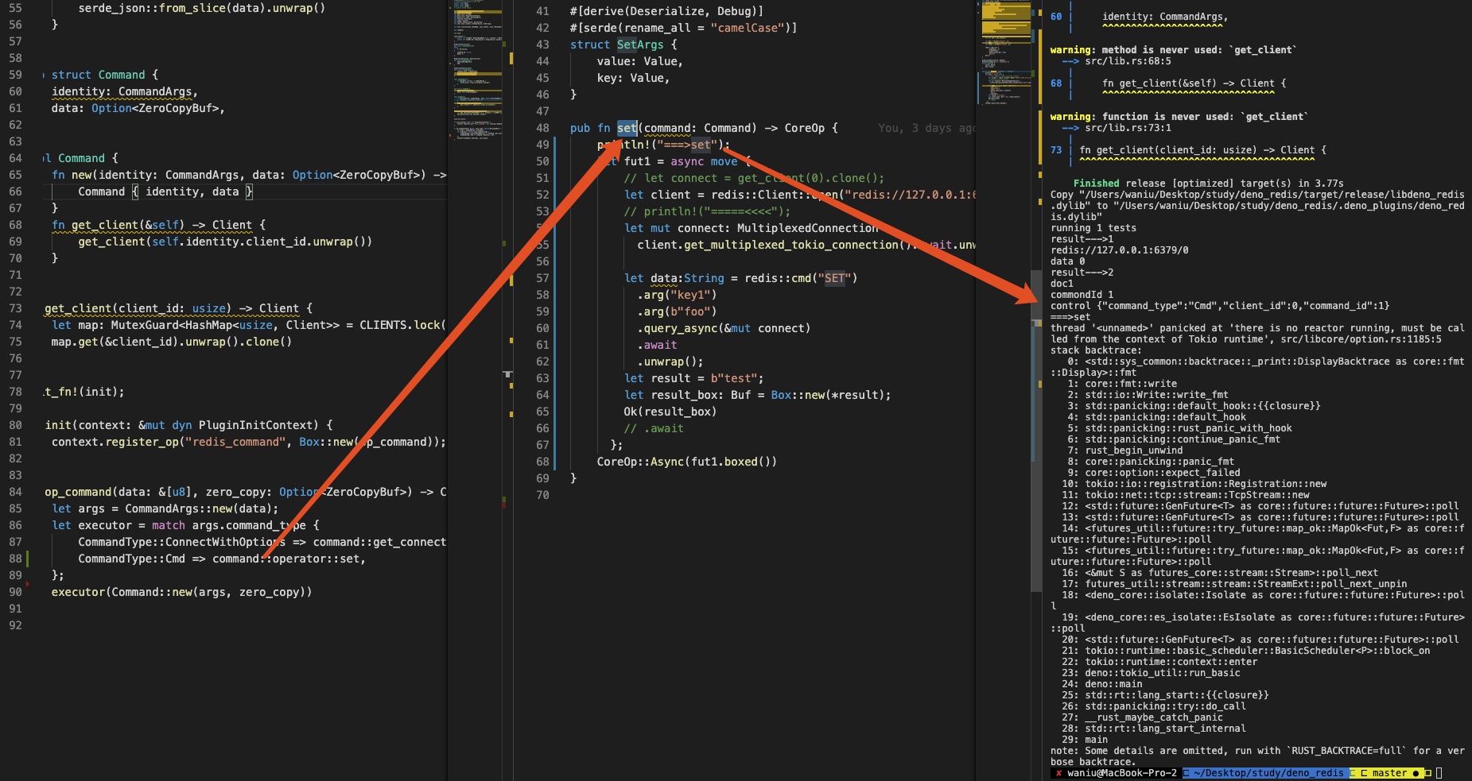The width and height of the screenshot is (1472, 781).
Task: Click the 'deno::main' backtrace frame 24
Action: [1113, 684]
